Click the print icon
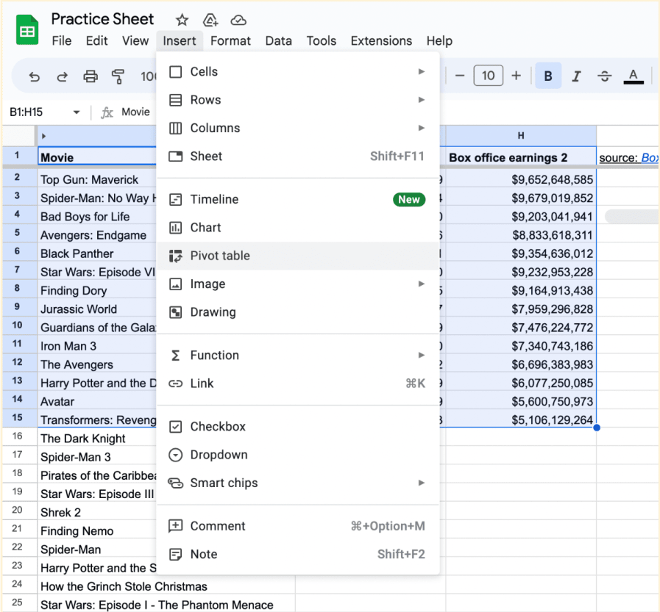 91,76
